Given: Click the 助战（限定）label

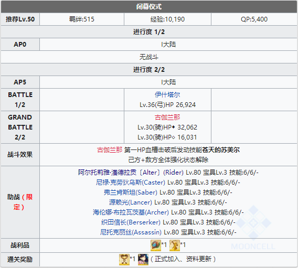Looking at the screenshot, I should tap(20, 202).
